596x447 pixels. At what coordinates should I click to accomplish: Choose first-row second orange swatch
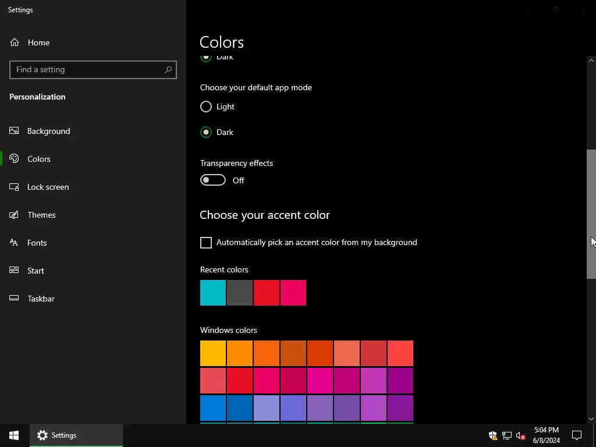click(240, 353)
